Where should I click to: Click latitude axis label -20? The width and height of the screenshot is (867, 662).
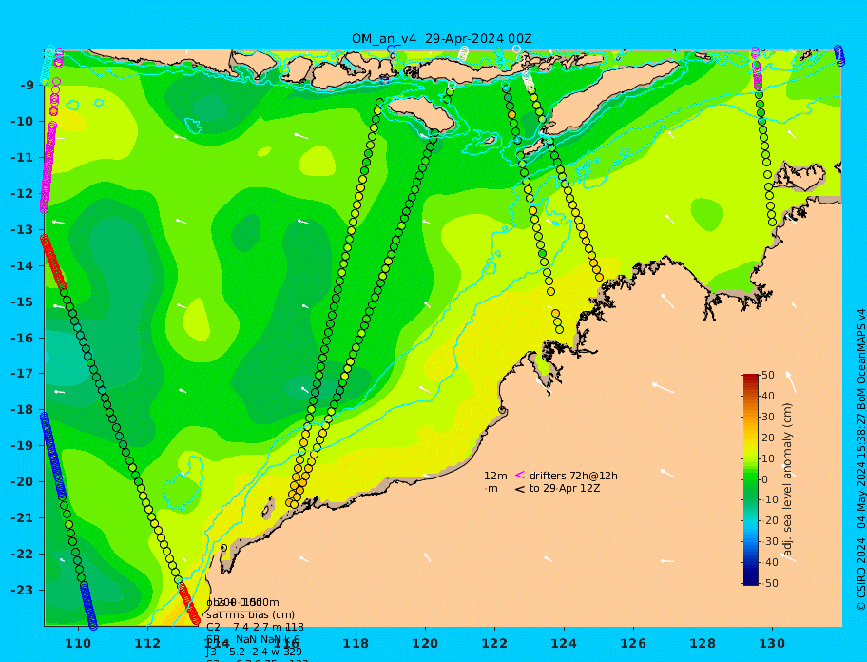click(23, 481)
